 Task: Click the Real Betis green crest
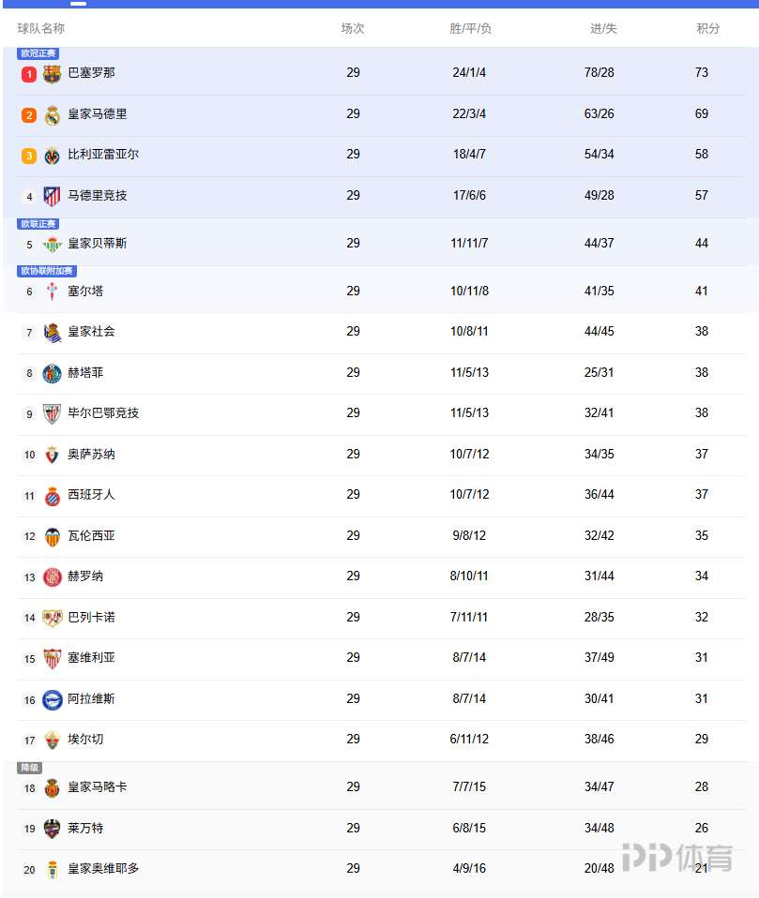53,244
